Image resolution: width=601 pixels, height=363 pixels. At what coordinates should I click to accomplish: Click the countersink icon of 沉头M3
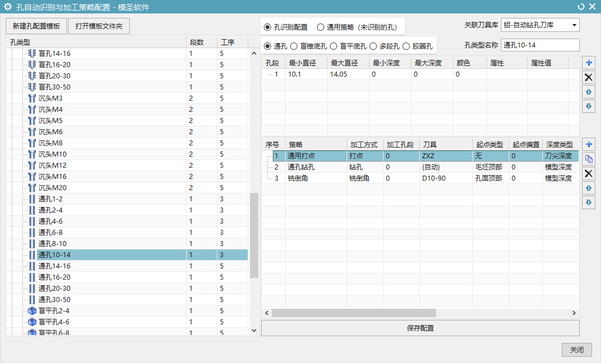(x=32, y=98)
